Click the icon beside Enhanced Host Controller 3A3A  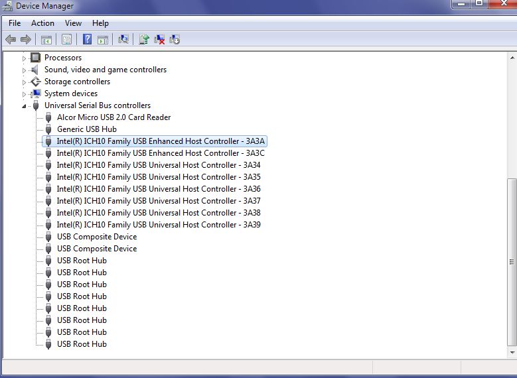pyautogui.click(x=48, y=141)
